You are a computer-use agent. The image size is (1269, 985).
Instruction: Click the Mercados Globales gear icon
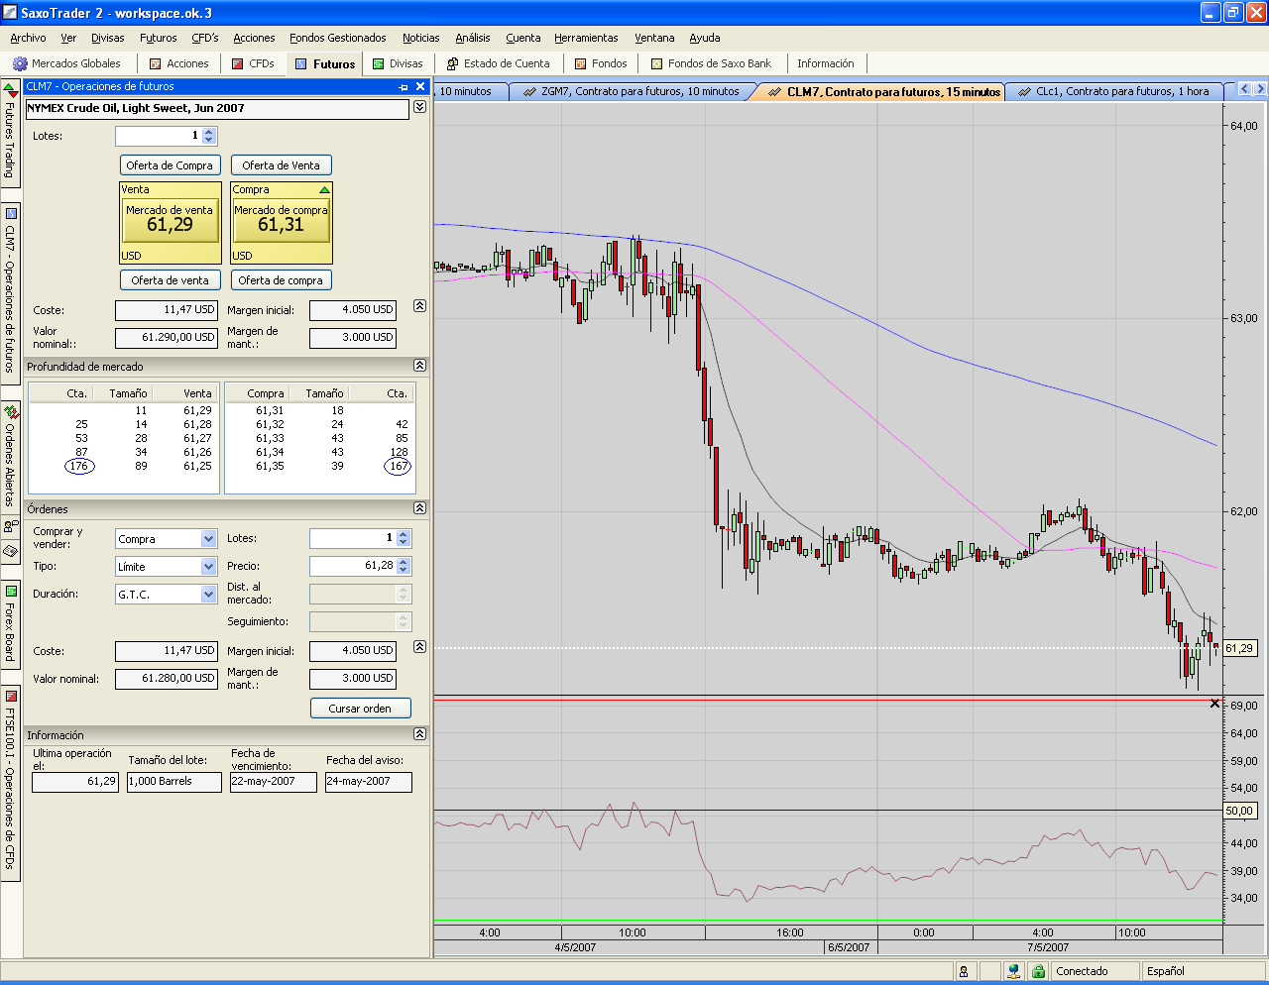click(20, 63)
